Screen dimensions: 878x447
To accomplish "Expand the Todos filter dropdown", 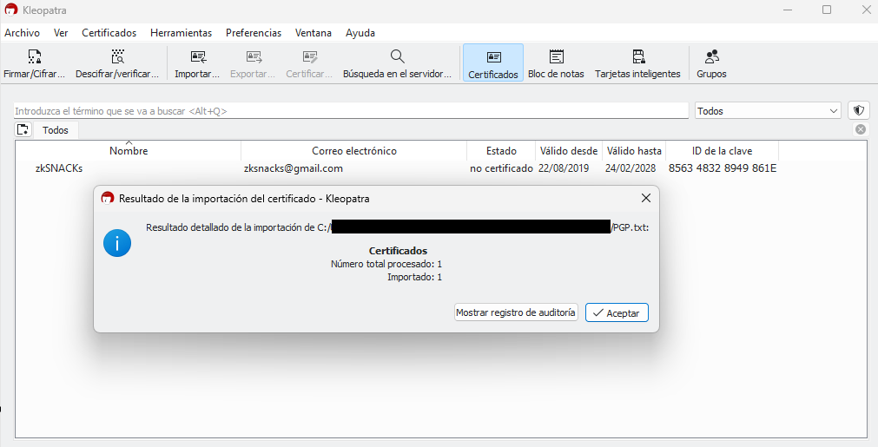I will pos(768,111).
